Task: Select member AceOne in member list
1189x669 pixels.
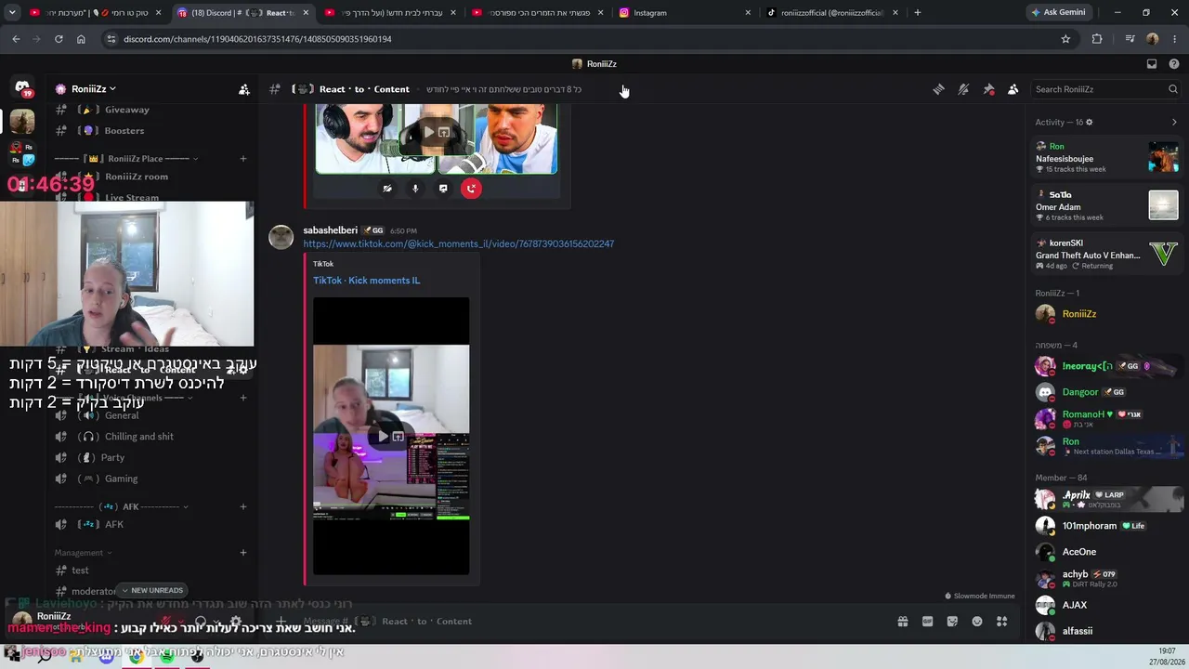Action: [x=1106, y=552]
